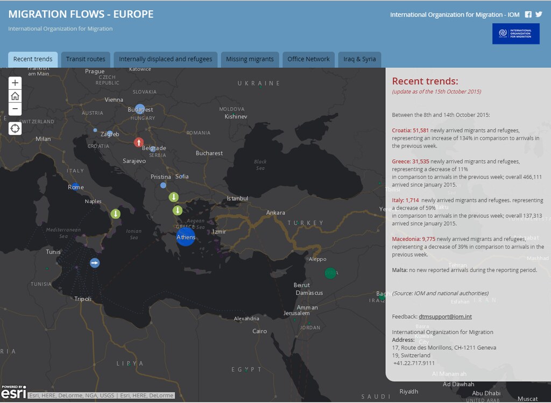
Task: Click the "Croatia: 51,581" figure
Action: click(x=411, y=130)
